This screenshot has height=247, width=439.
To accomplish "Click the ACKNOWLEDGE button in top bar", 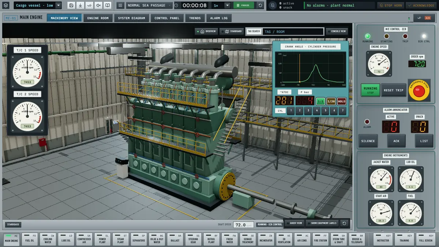I will [x=421, y=5].
